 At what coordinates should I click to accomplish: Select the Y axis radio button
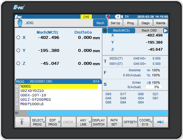[x=18, y=50]
